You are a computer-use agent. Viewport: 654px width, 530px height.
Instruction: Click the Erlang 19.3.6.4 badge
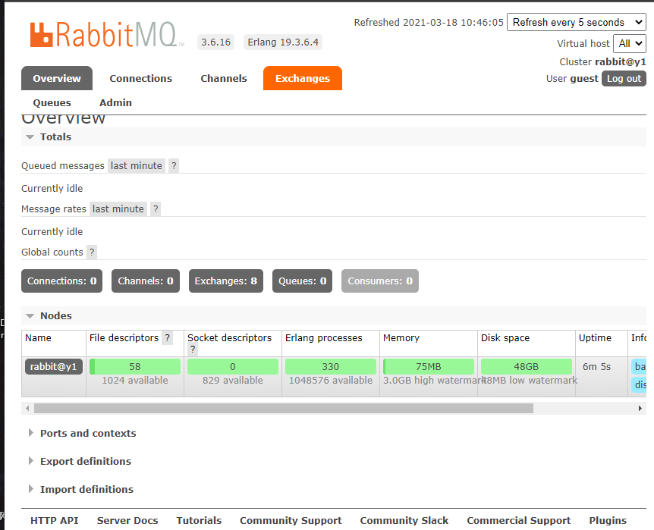283,42
